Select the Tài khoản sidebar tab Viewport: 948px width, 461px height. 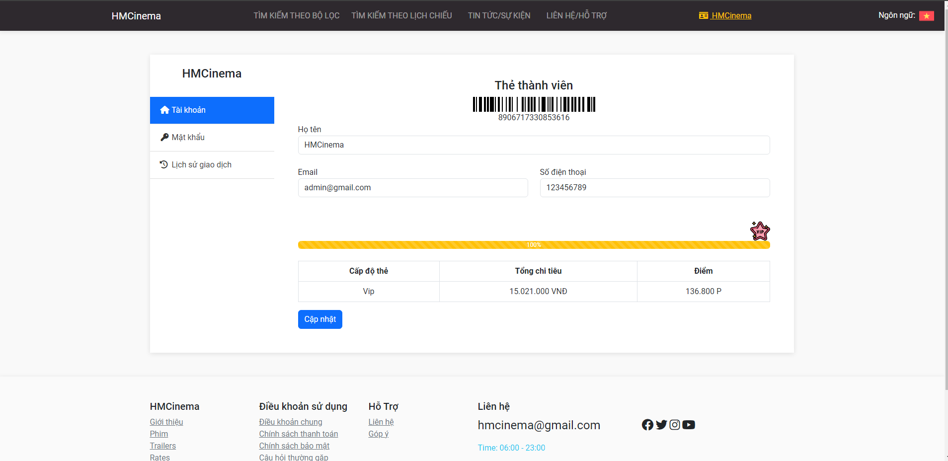point(212,110)
